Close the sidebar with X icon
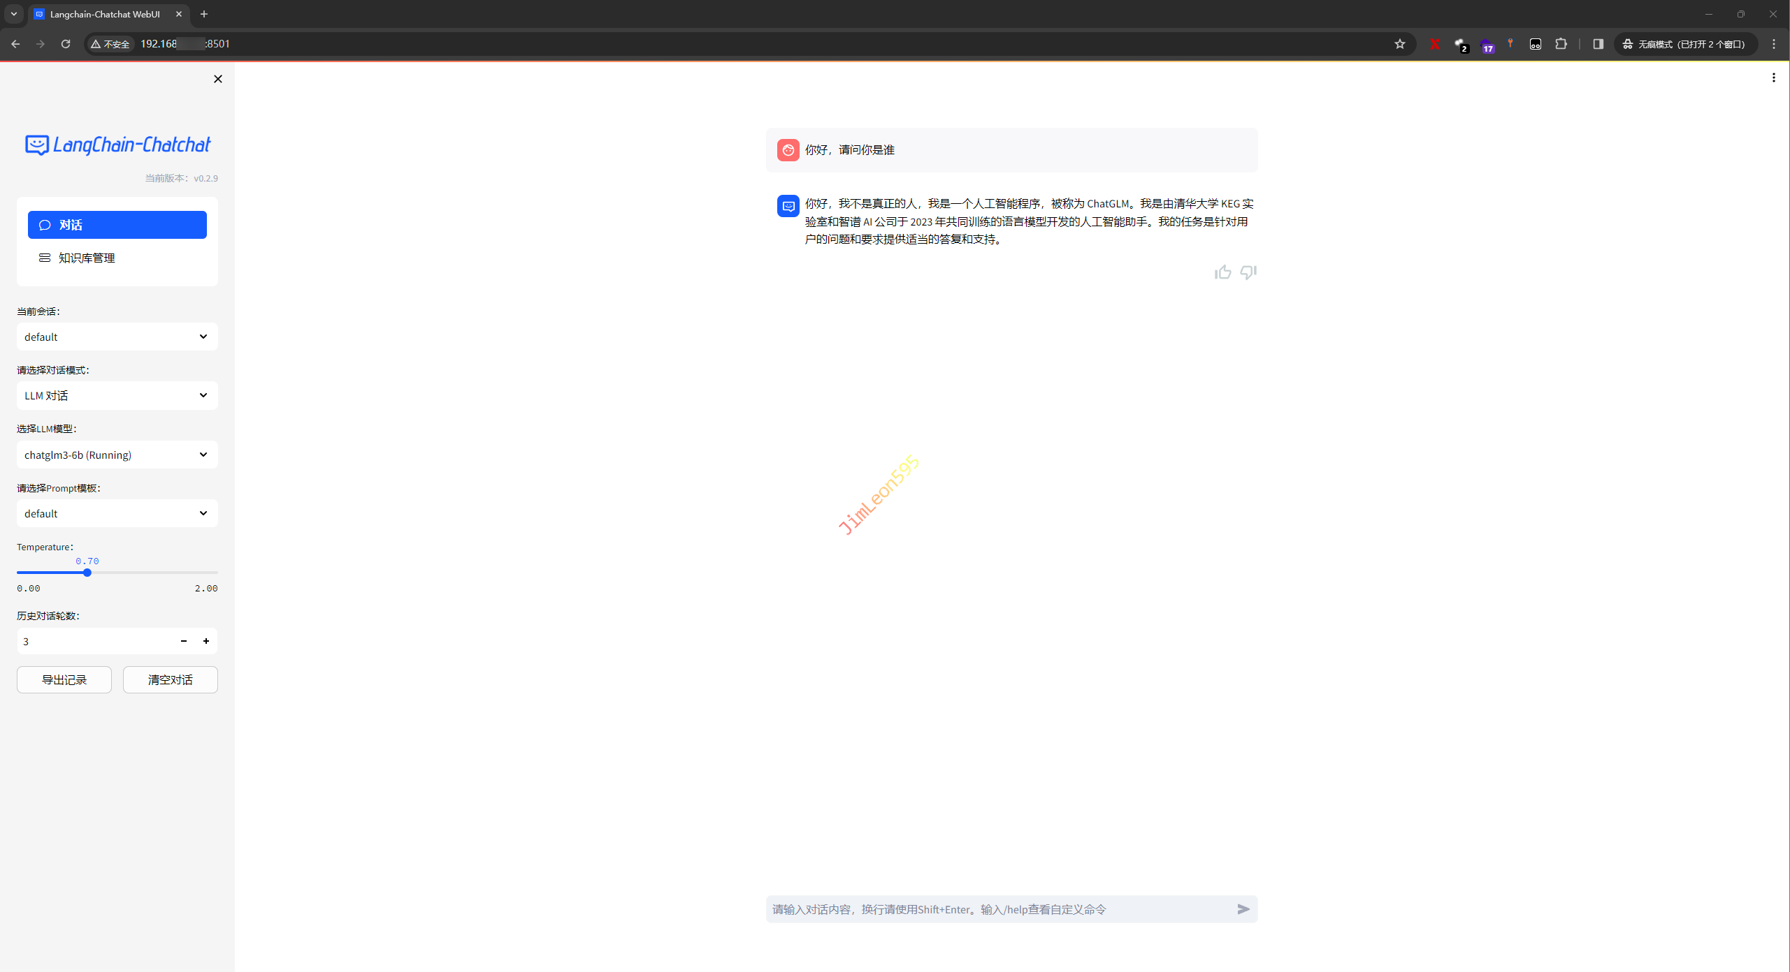The width and height of the screenshot is (1790, 972). [218, 79]
